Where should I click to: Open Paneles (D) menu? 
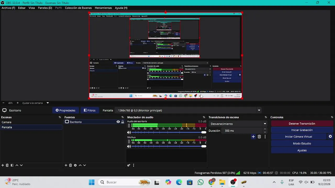click(x=45, y=8)
